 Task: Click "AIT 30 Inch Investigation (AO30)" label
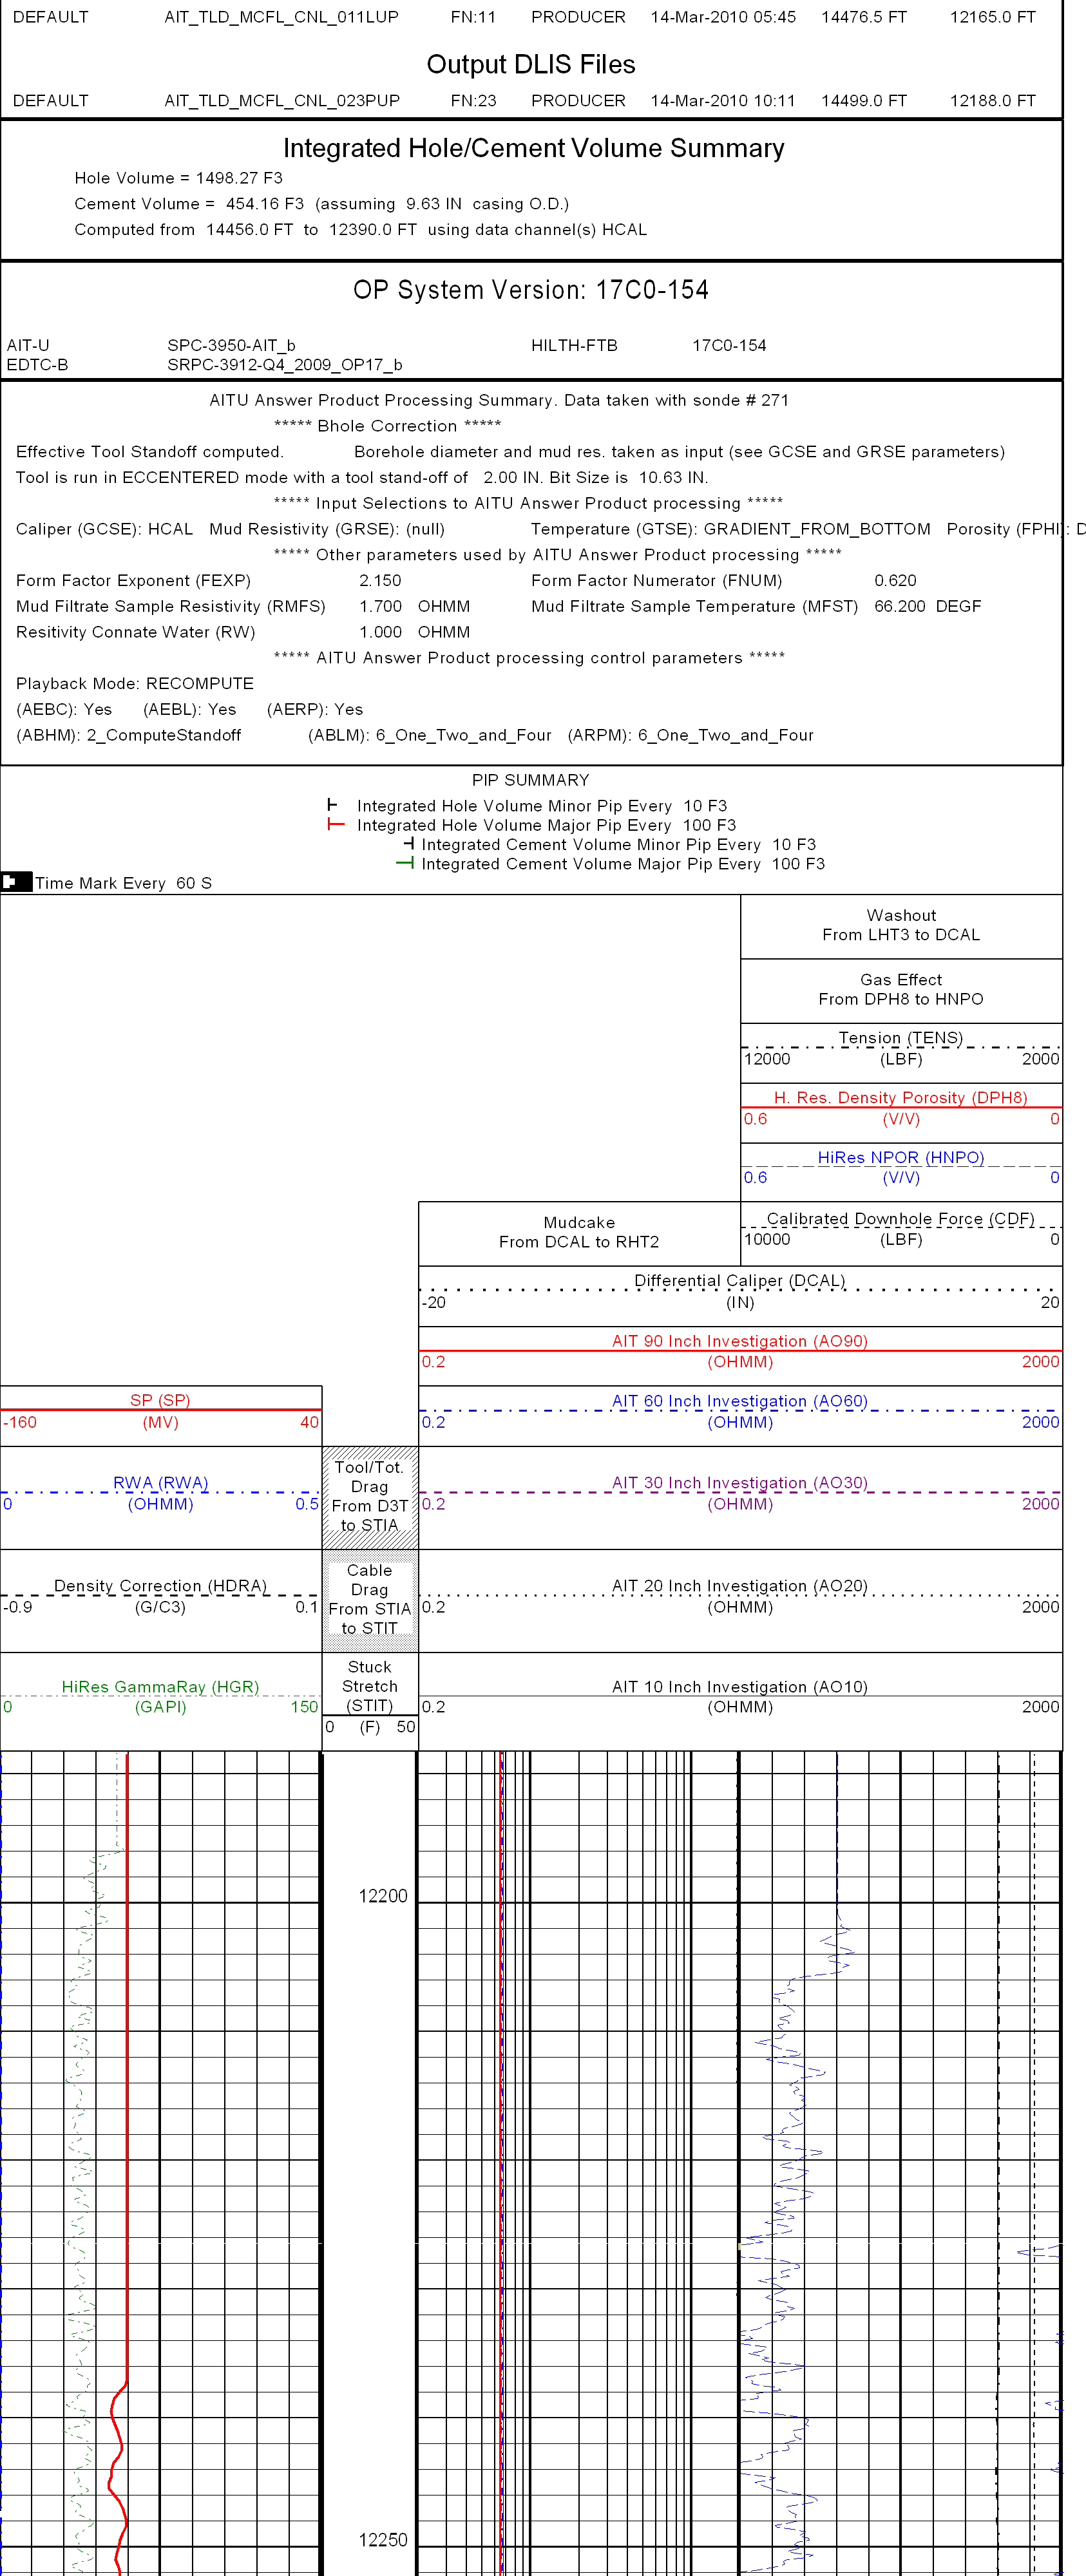click(740, 1482)
